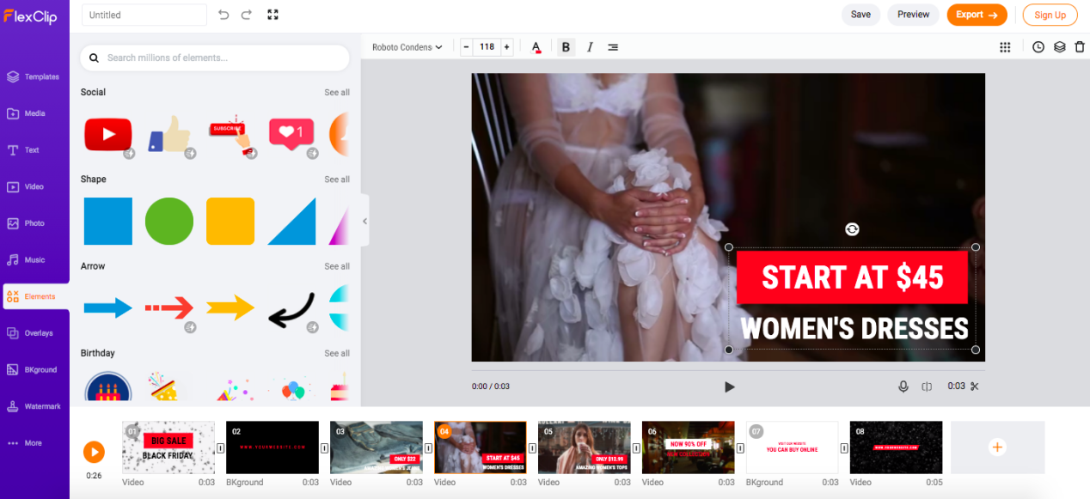Click the elements search box
The image size is (1090, 499).
tap(215, 58)
